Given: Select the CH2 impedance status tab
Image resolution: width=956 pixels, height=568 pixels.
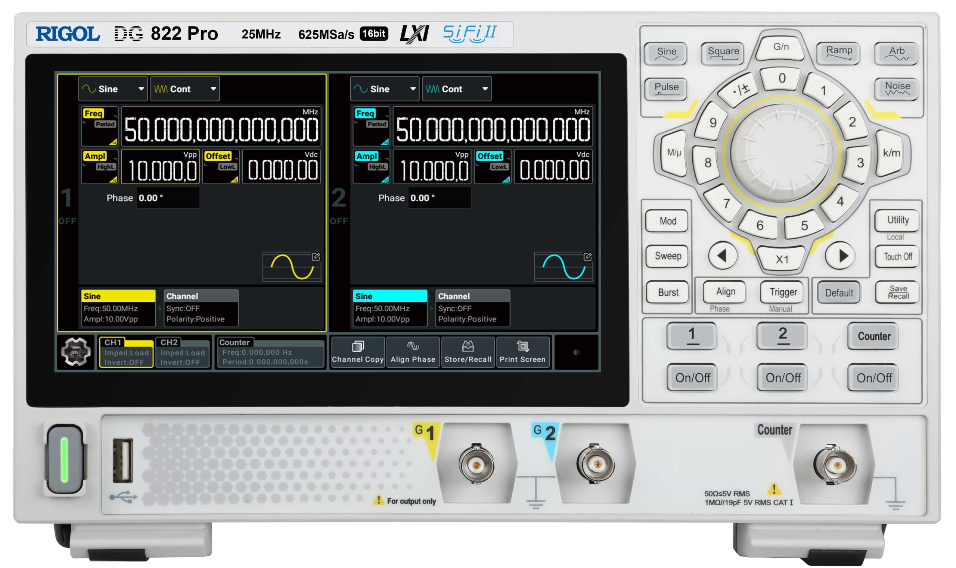Looking at the screenshot, I should click(x=182, y=352).
